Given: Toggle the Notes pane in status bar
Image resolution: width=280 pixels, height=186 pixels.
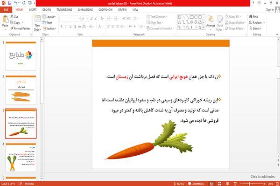Looking at the screenshot, I should click(x=179, y=184).
